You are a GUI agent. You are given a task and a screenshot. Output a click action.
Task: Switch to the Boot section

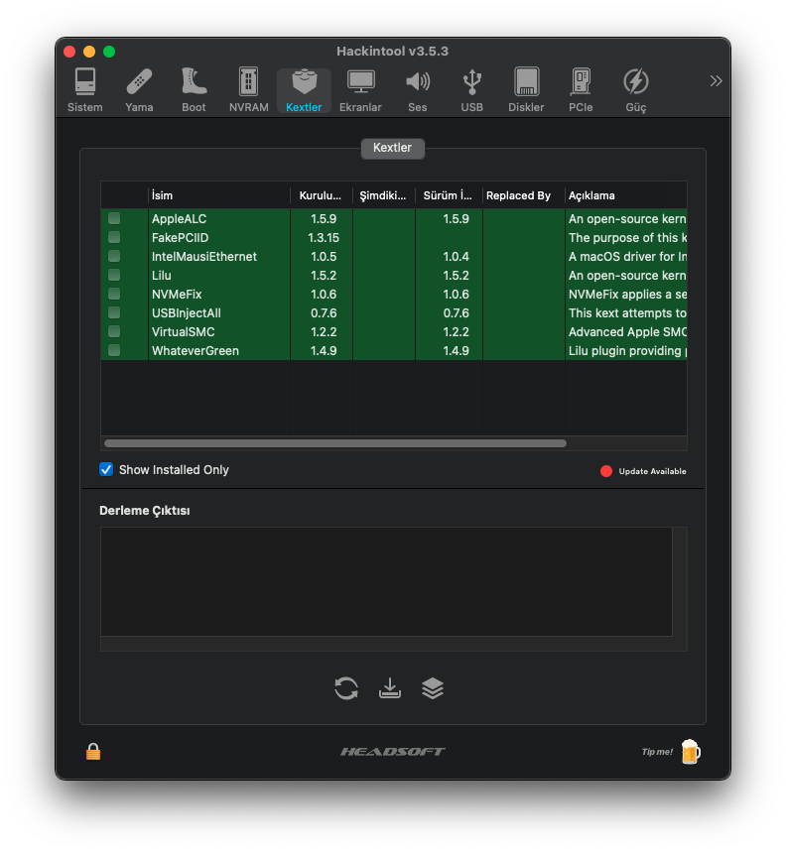coord(194,89)
